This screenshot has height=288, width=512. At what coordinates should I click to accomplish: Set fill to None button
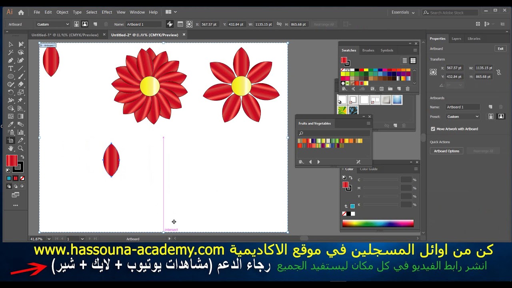22,178
